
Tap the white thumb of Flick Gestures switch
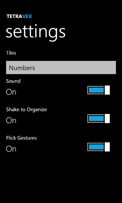pos(107,147)
